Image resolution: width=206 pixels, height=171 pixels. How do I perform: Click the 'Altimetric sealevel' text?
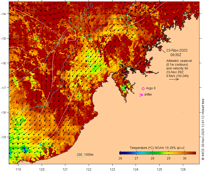[x=179, y=61]
